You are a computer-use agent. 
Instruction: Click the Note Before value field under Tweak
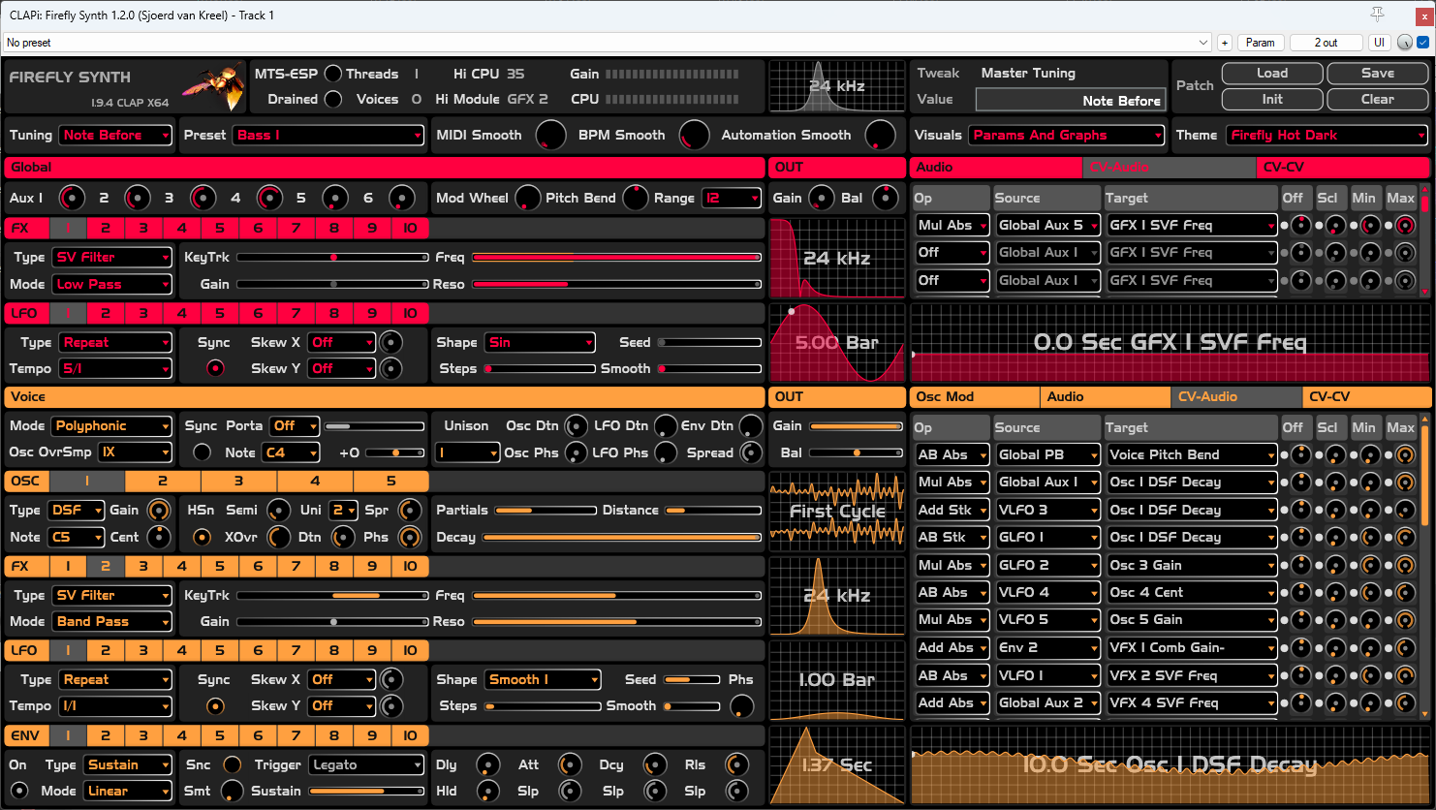point(1070,100)
